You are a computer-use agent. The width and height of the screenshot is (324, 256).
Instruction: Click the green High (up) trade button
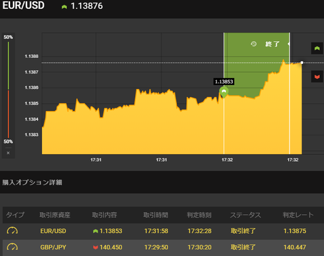317,48
